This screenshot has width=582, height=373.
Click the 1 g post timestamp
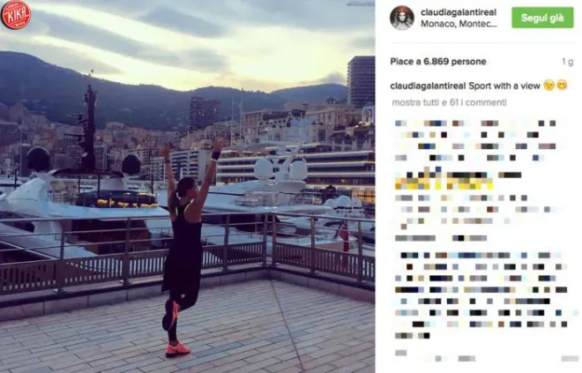point(567,62)
